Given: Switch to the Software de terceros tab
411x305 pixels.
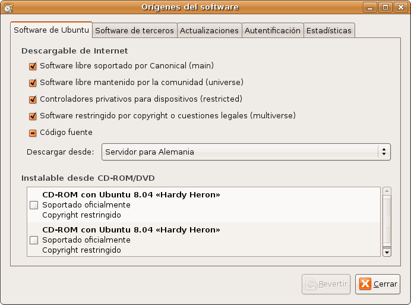Looking at the screenshot, I should click(x=134, y=30).
